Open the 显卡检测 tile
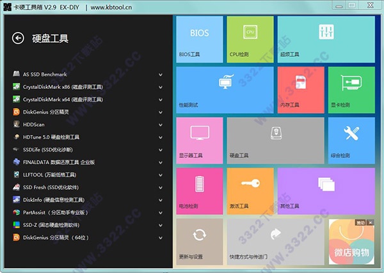 coord(351,90)
